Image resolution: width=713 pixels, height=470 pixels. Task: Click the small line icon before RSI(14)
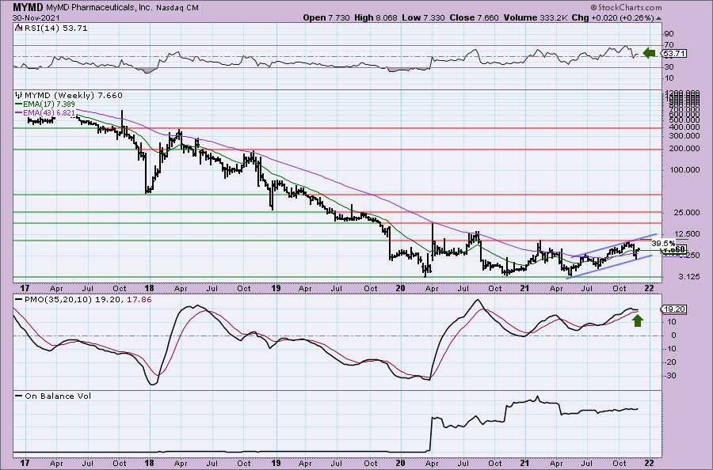point(18,28)
